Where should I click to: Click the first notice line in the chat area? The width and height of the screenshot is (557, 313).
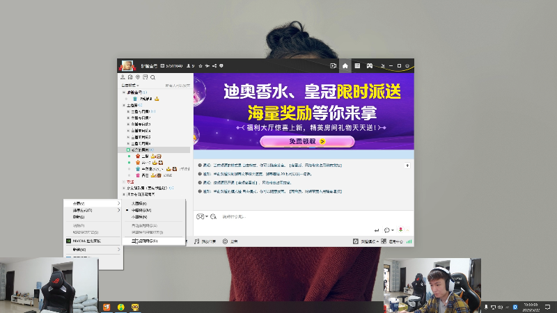click(x=270, y=166)
